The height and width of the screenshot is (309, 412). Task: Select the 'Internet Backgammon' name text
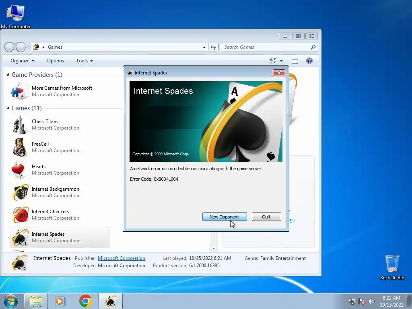pos(56,189)
